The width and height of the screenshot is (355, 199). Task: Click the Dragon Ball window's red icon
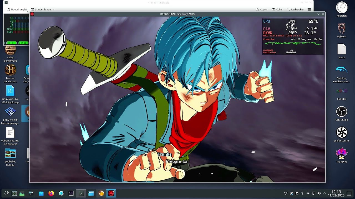point(32,14)
